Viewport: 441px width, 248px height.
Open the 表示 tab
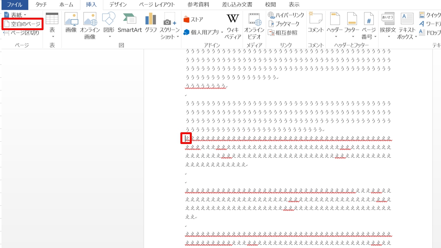pyautogui.click(x=294, y=5)
